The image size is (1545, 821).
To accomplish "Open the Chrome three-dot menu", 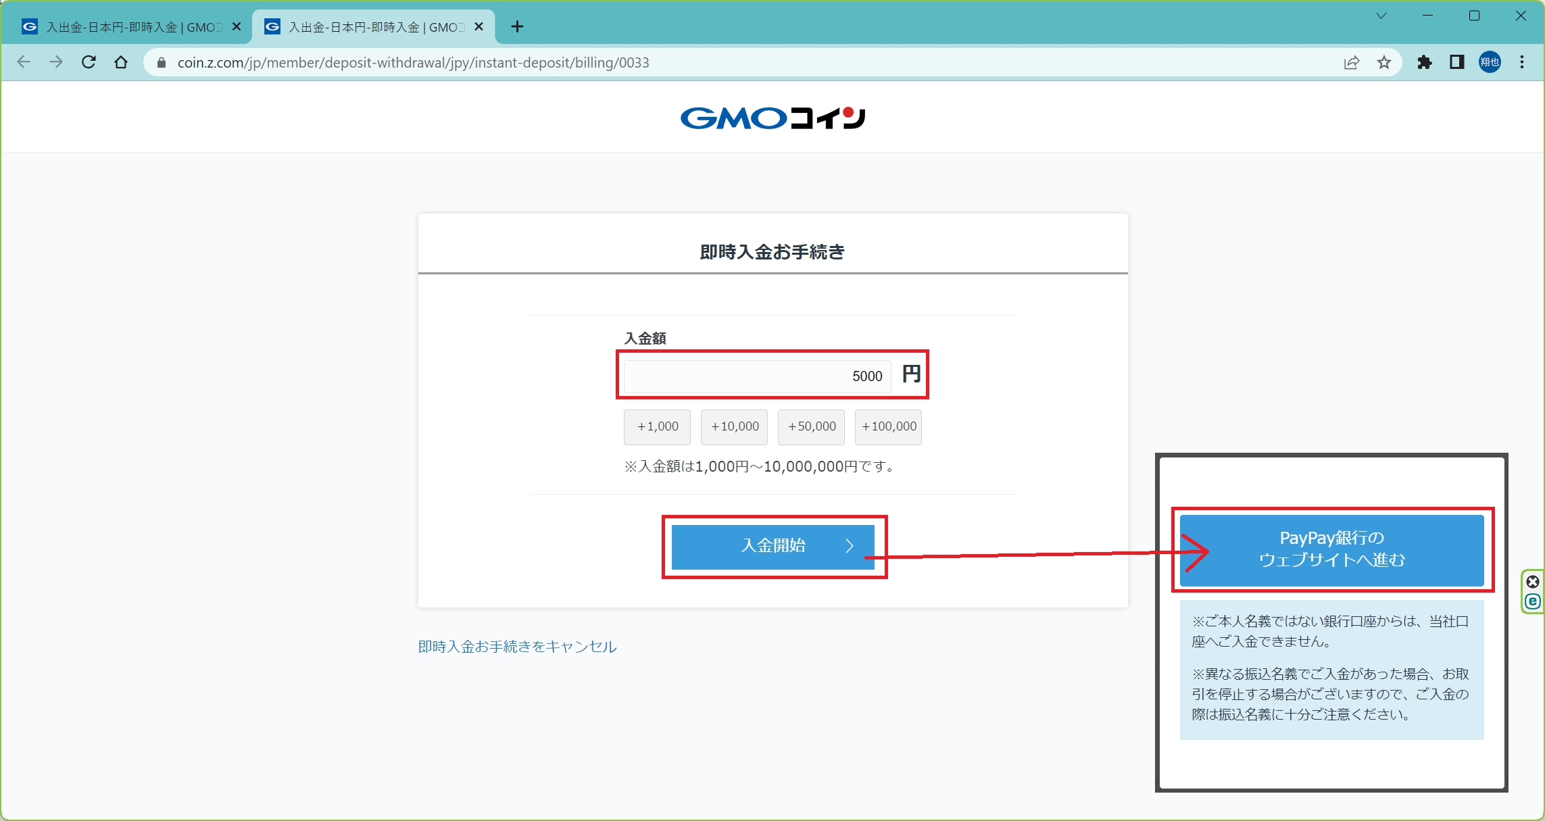I will (1522, 62).
